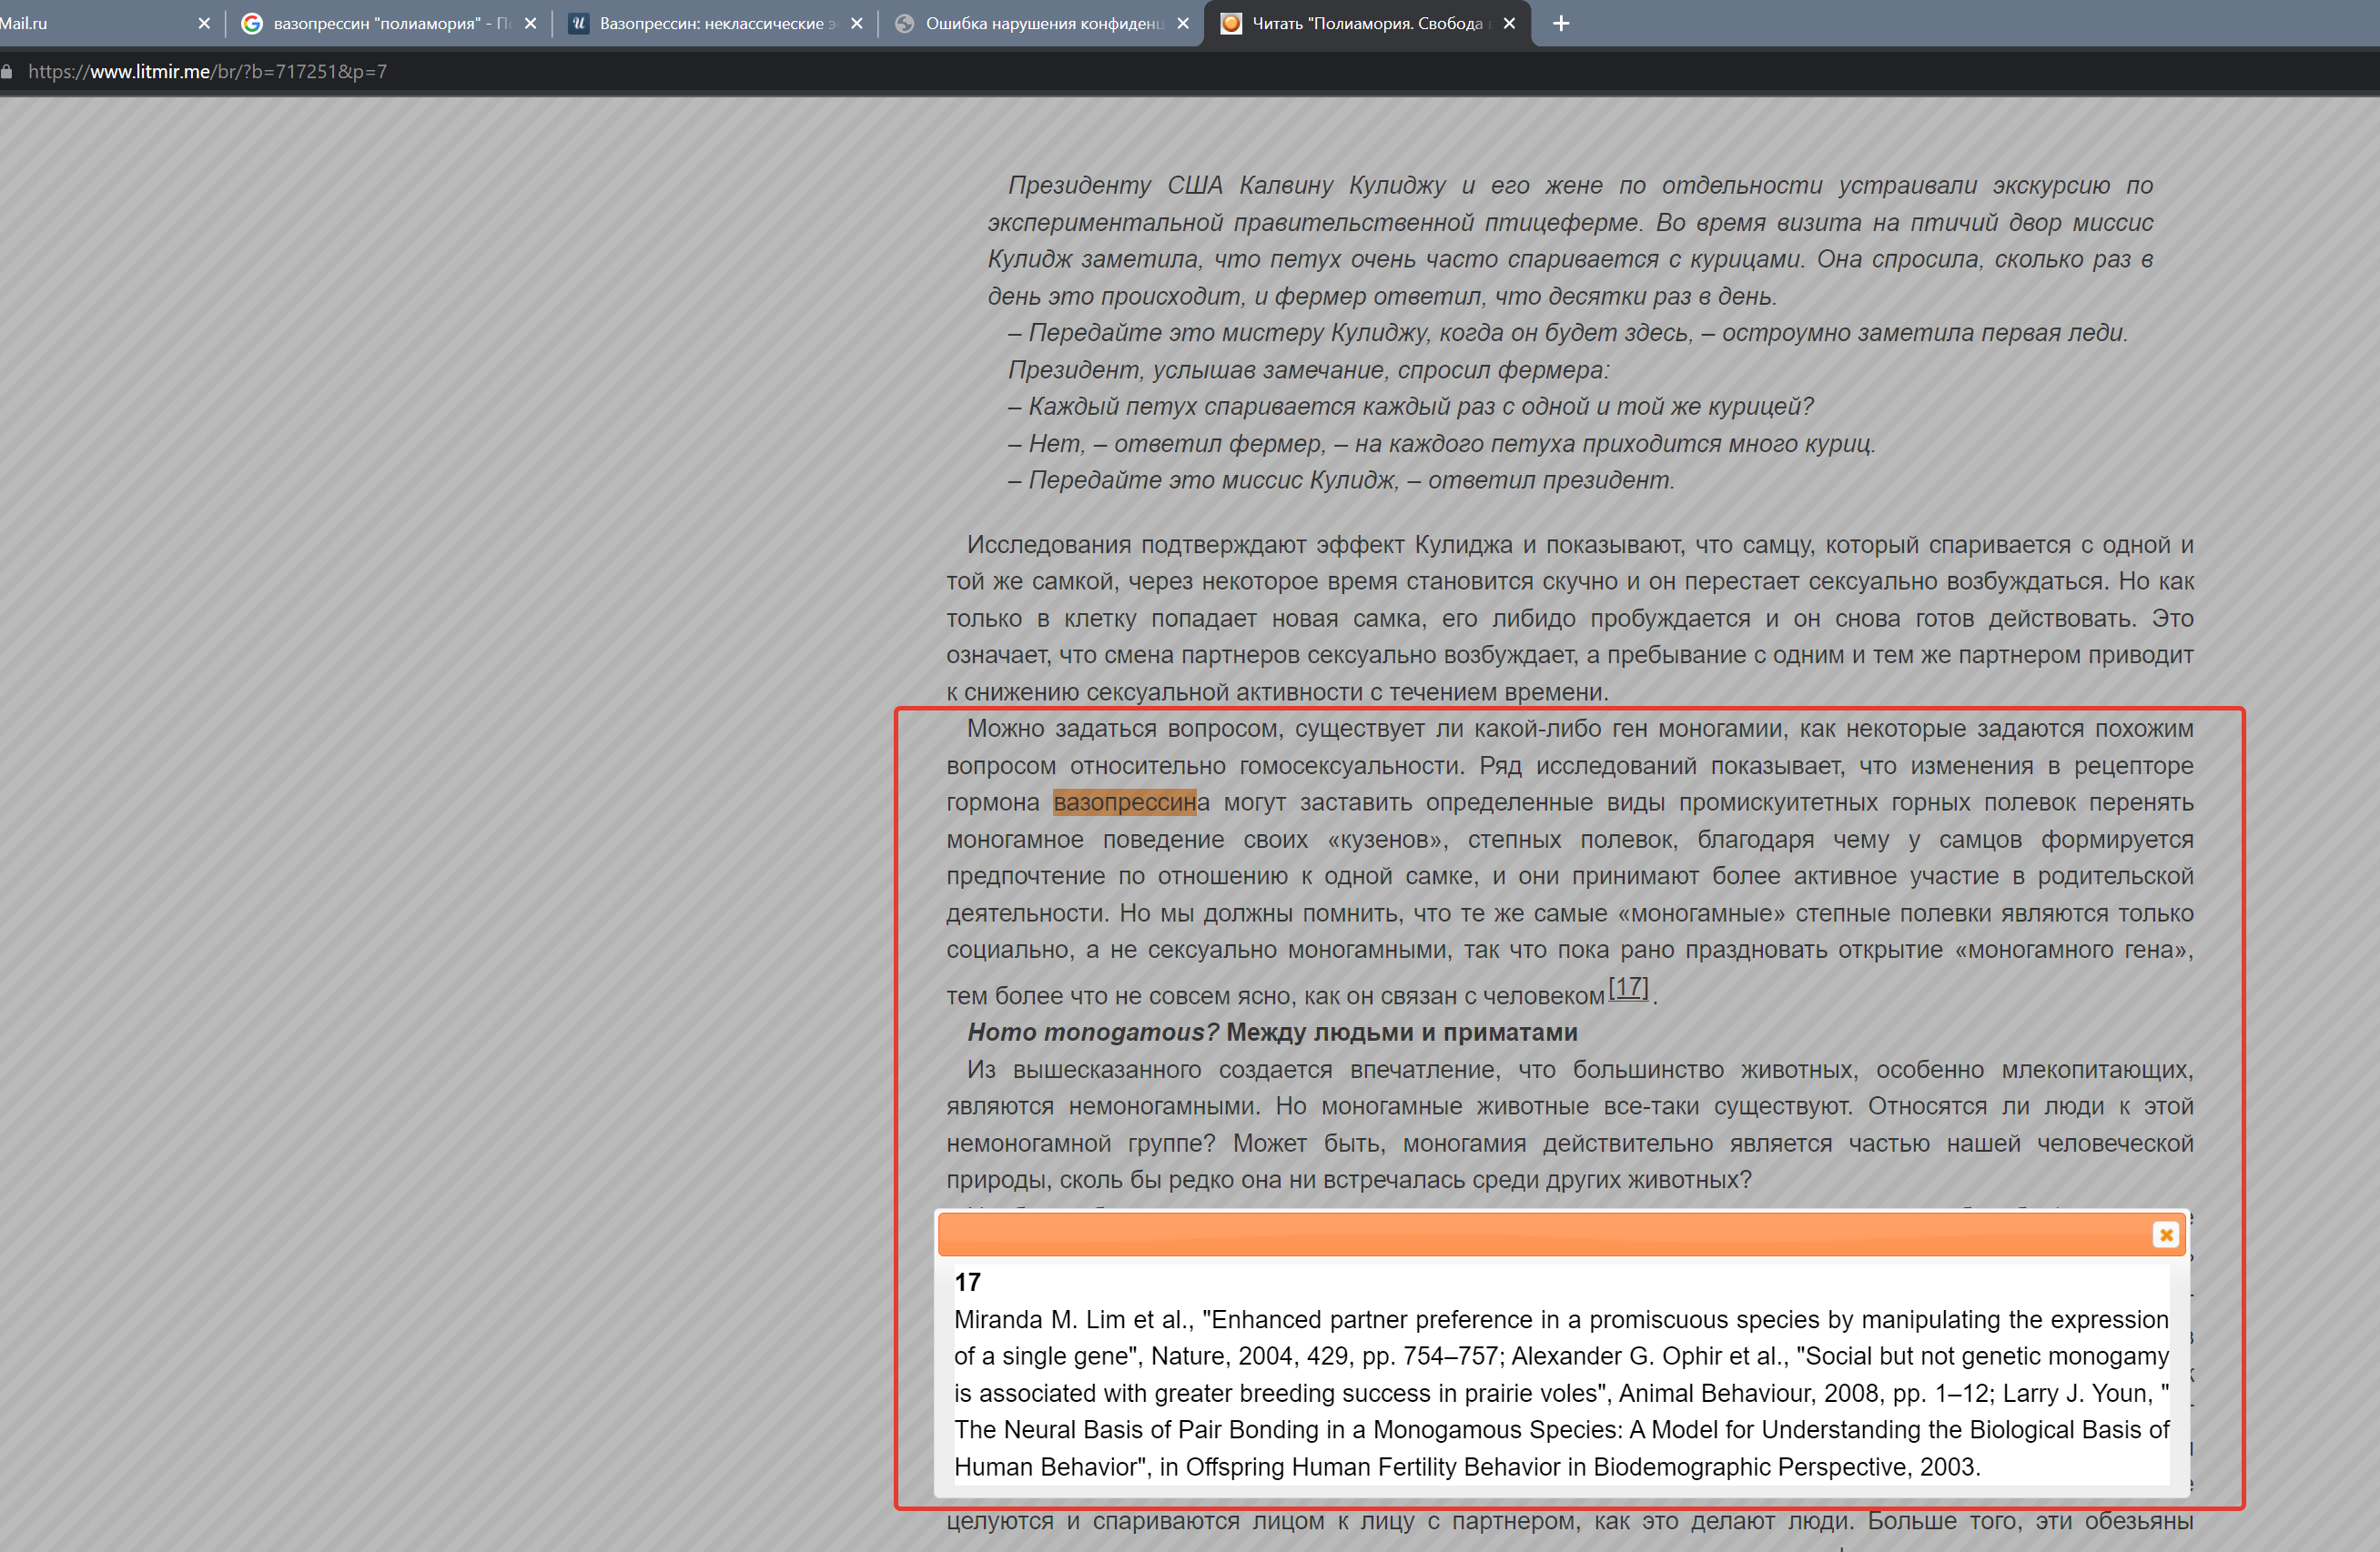Switch to the Google search вазопрессин tab
This screenshot has width=2380, height=1552.
click(x=390, y=23)
